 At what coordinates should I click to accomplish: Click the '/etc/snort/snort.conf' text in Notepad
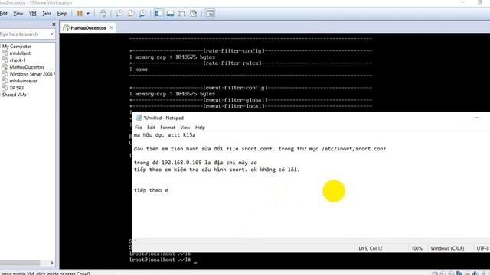coord(354,149)
